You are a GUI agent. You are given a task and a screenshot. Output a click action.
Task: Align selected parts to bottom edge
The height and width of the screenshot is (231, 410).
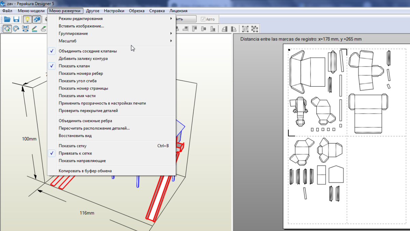pos(213,29)
